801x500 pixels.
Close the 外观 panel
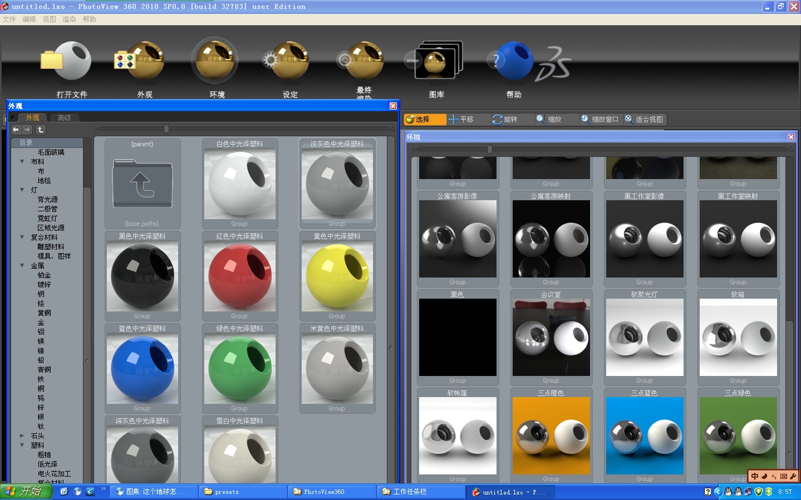pyautogui.click(x=393, y=106)
